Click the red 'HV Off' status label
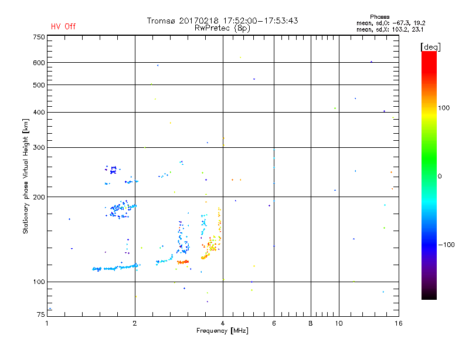 pyautogui.click(x=63, y=26)
